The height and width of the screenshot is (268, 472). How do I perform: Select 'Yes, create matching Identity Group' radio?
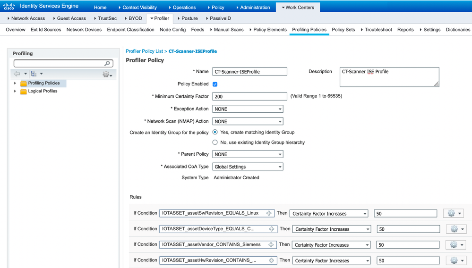pos(215,132)
